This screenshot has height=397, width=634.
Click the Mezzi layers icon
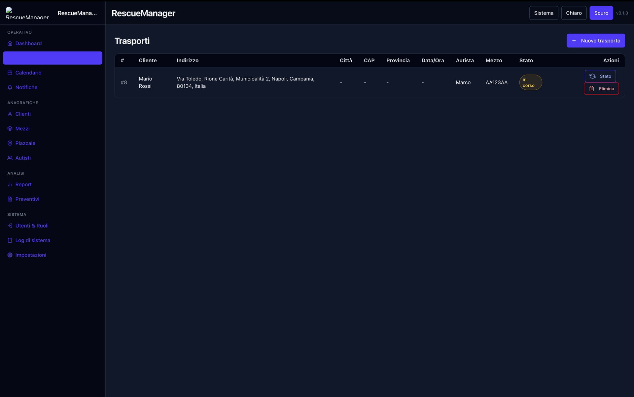tap(10, 129)
